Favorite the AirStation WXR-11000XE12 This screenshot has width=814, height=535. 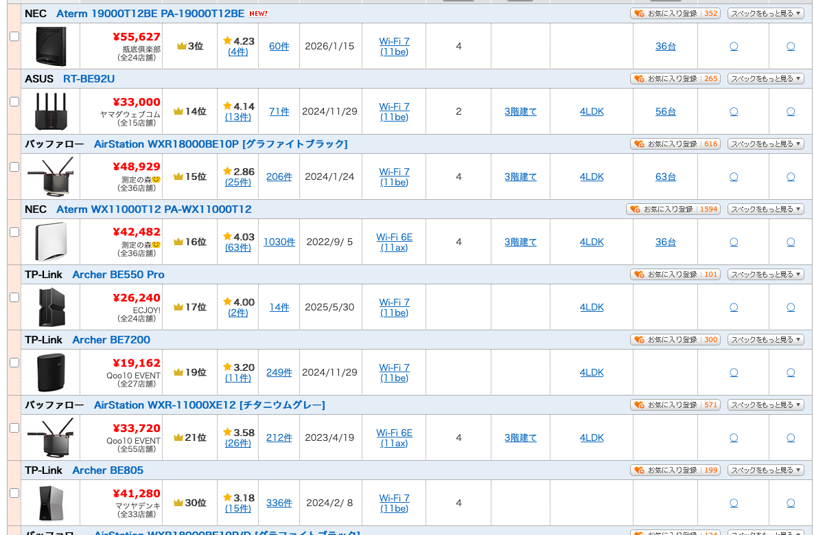[675, 405]
